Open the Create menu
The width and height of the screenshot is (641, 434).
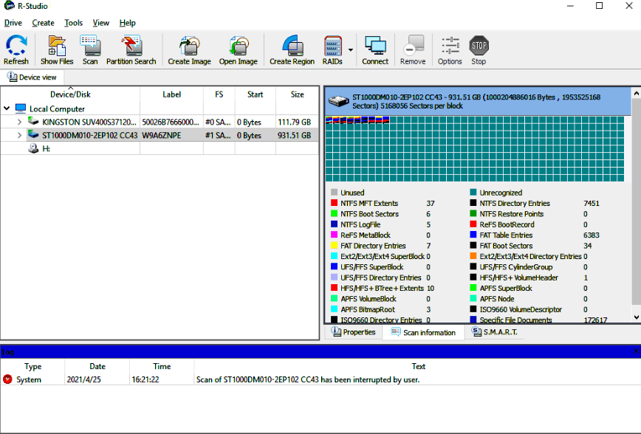tap(43, 23)
